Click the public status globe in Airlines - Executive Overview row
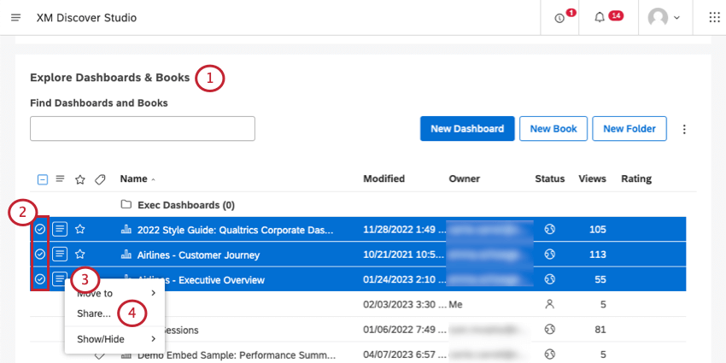The image size is (726, 363). coord(549,279)
